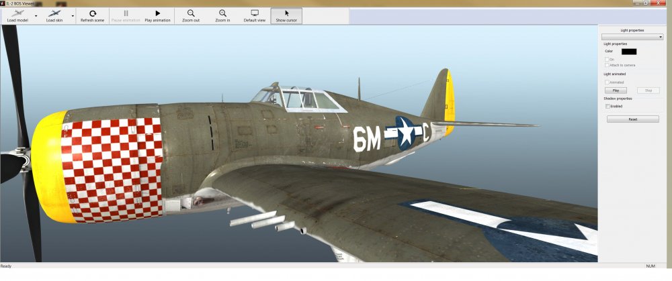The width and height of the screenshot is (672, 281).
Task: Expand the Load skin dropdown arrow
Action: 73,15
